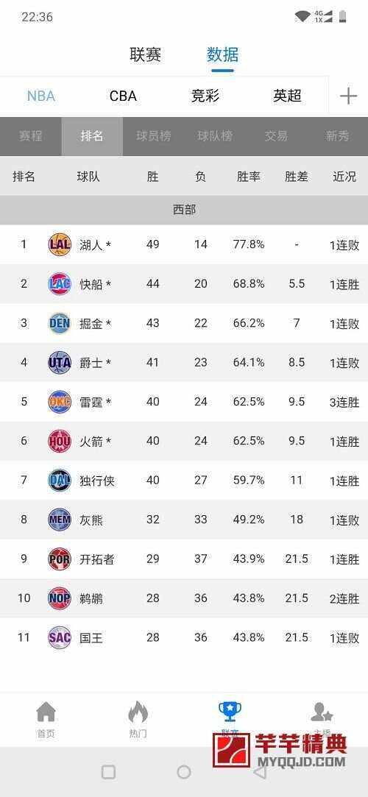This screenshot has width=368, height=797.
Task: Go to home via house icon
Action: click(x=46, y=712)
